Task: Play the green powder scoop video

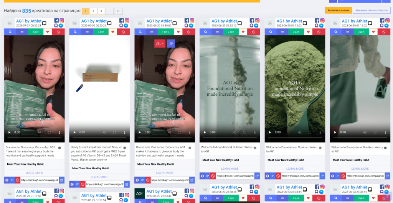Action: [270, 132]
